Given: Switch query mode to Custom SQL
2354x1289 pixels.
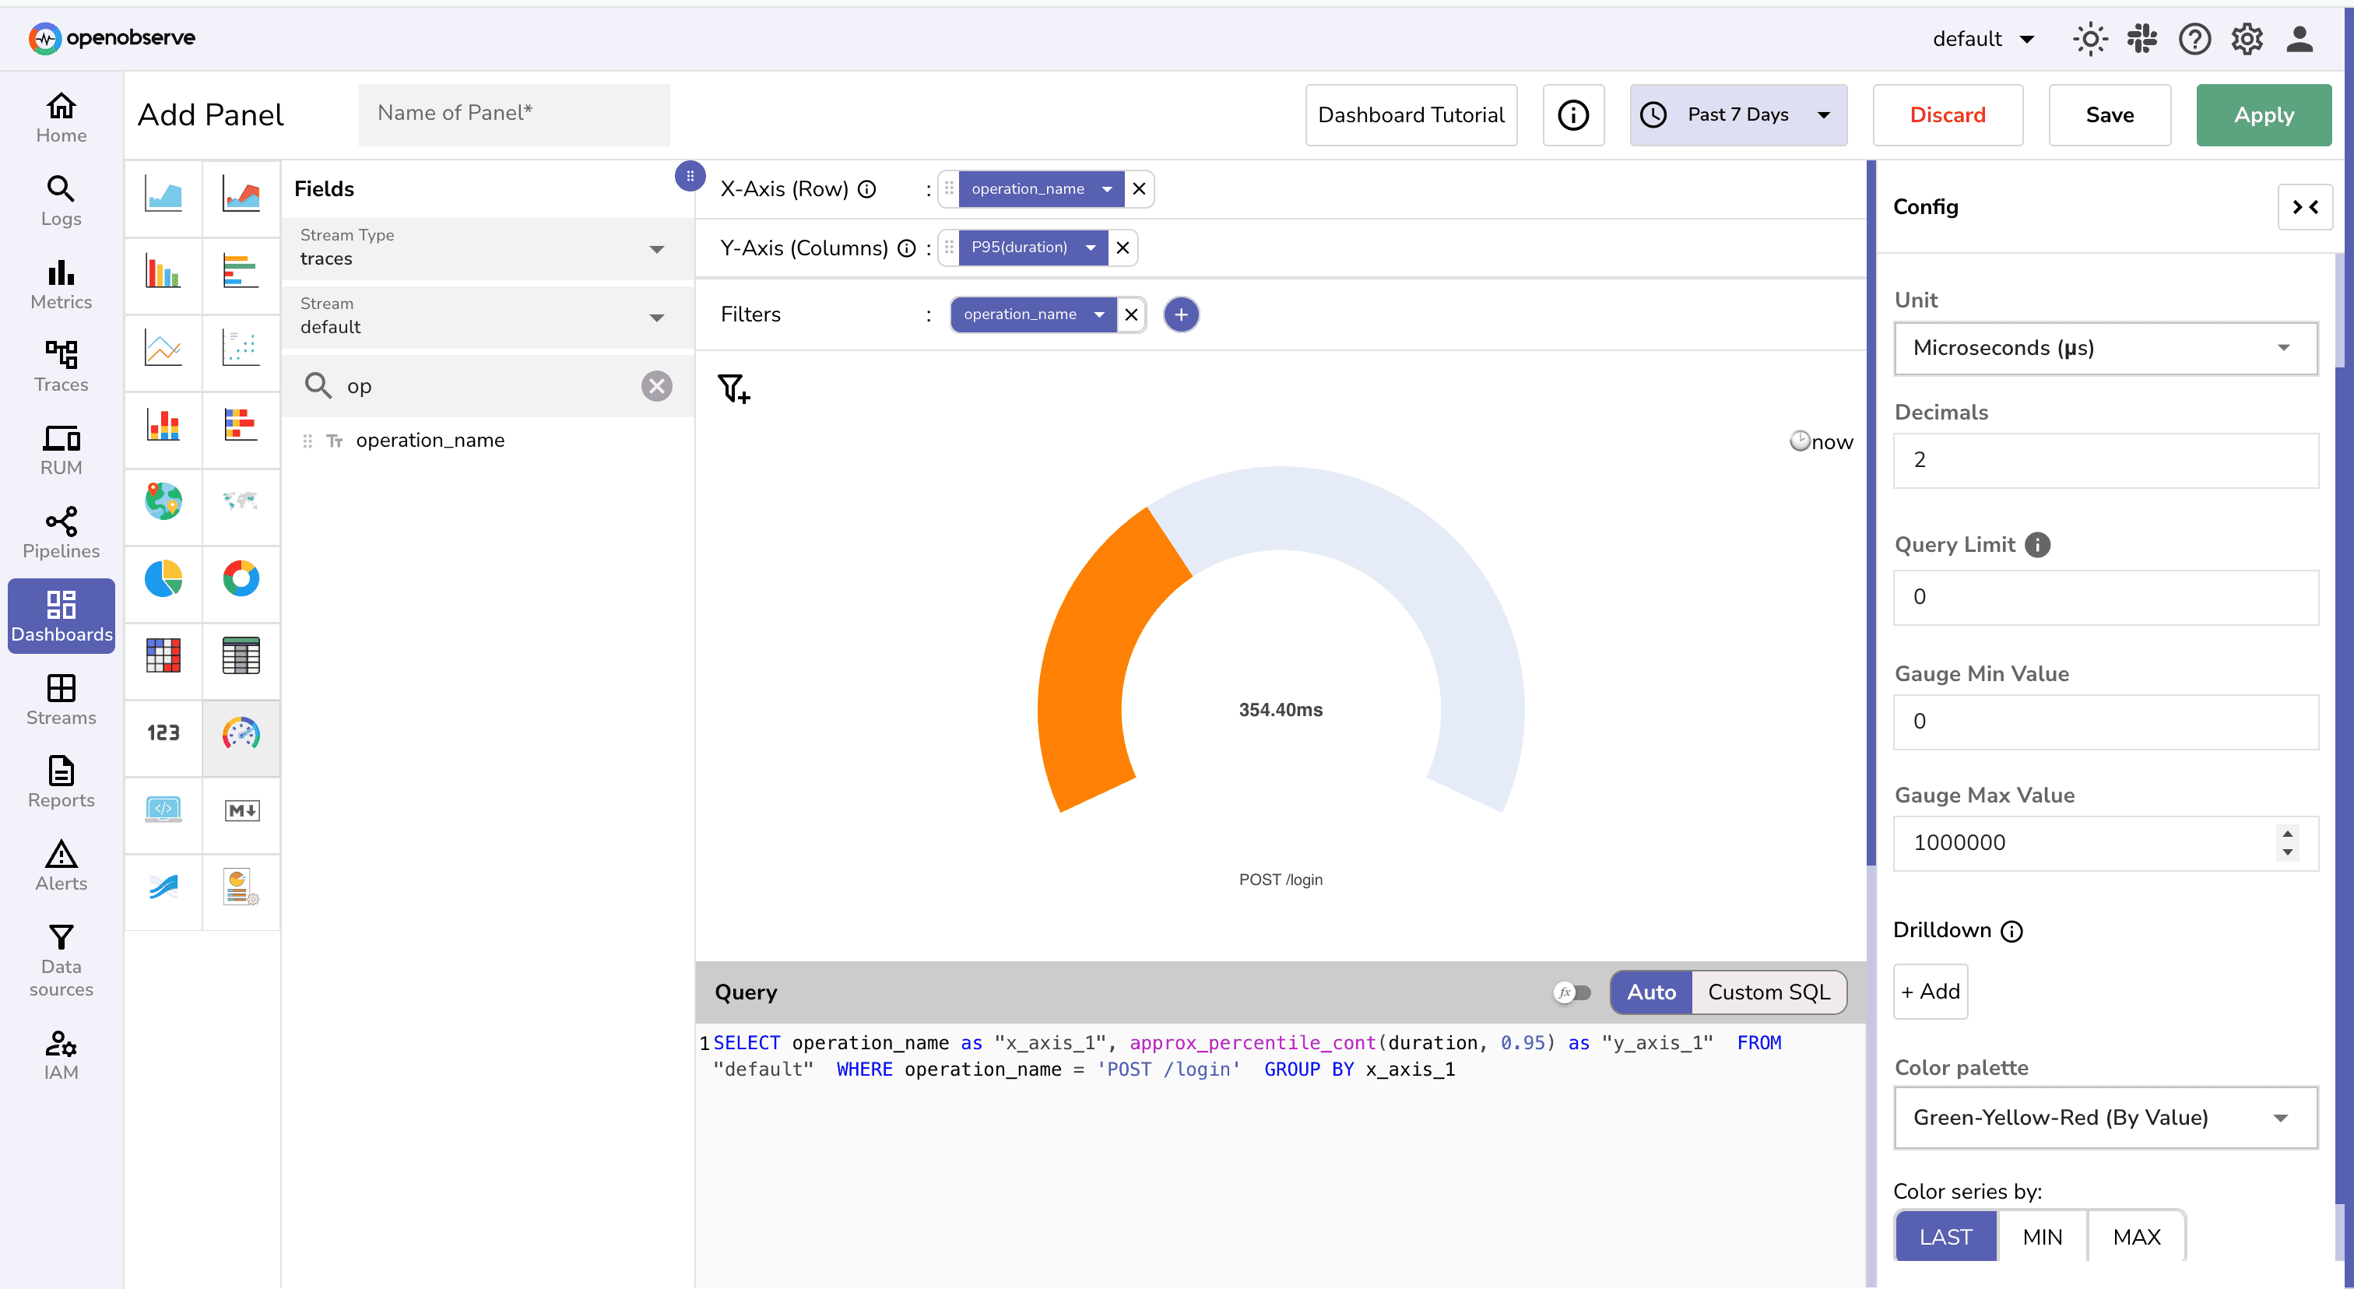Looking at the screenshot, I should click(1769, 992).
